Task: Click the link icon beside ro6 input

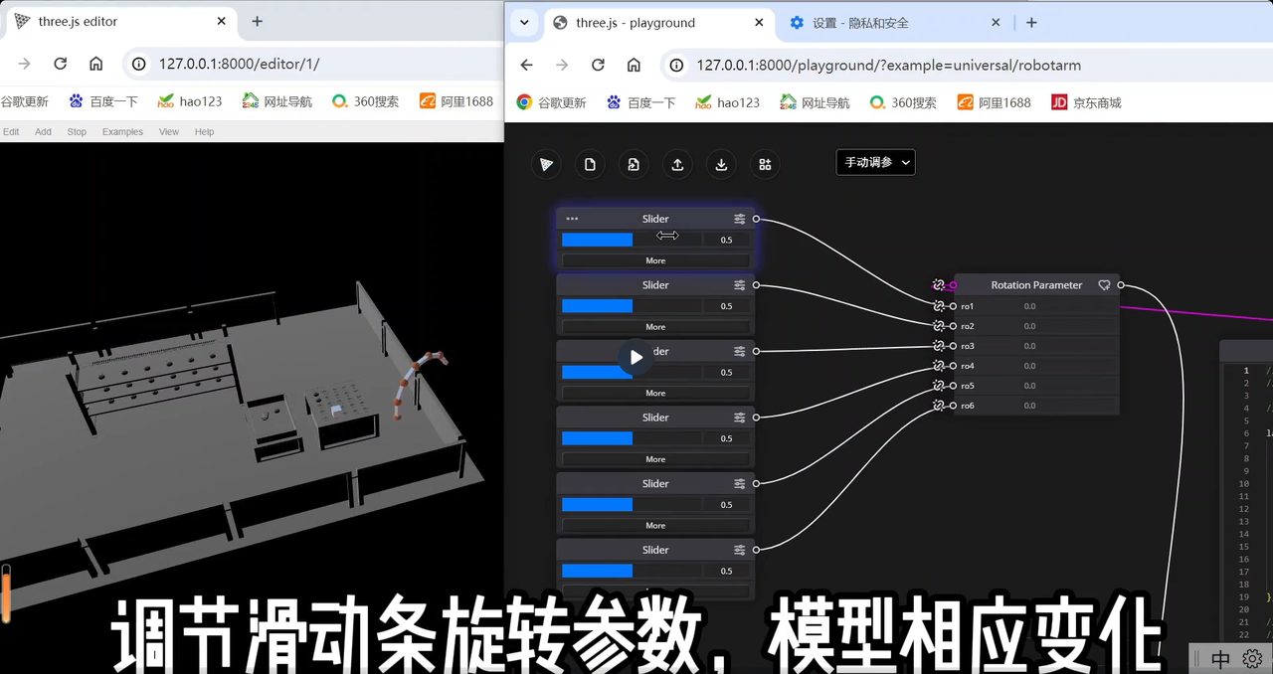Action: pyautogui.click(x=938, y=406)
